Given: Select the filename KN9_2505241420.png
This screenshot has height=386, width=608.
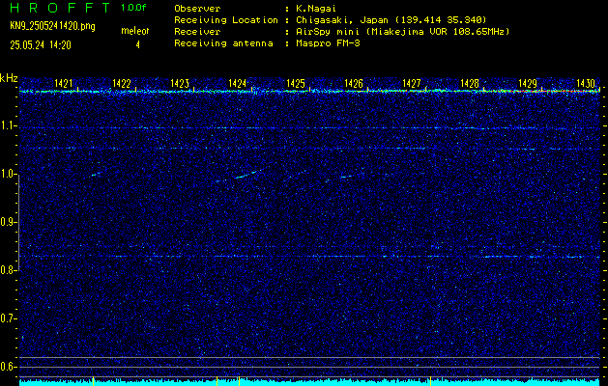Looking at the screenshot, I should pyautogui.click(x=52, y=26).
